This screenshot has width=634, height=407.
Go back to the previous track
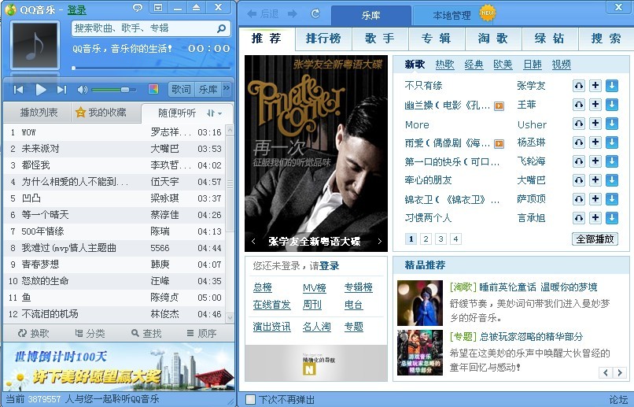[18, 90]
